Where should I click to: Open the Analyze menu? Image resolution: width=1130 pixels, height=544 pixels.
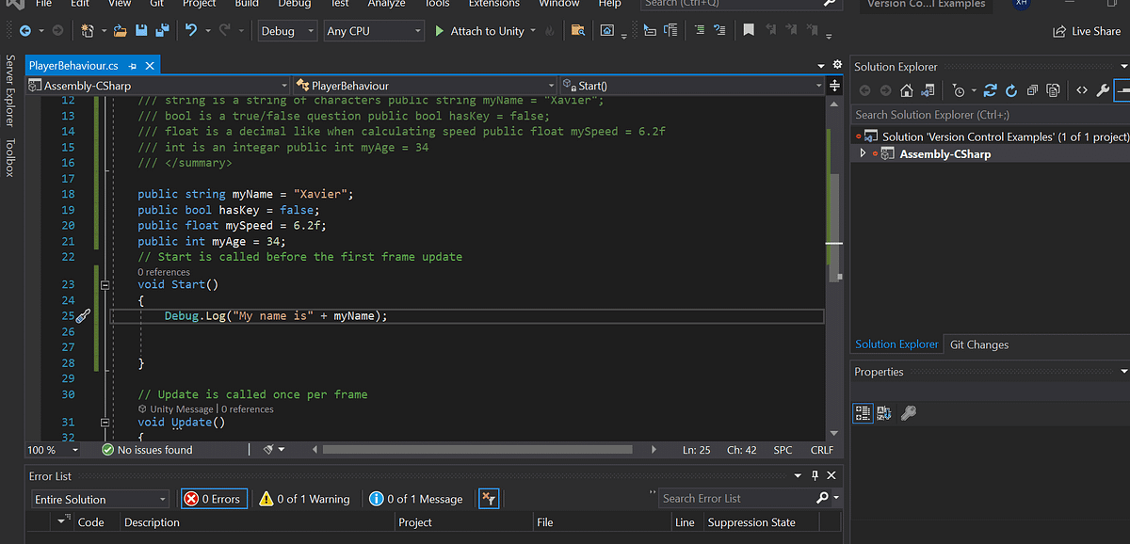[x=386, y=4]
